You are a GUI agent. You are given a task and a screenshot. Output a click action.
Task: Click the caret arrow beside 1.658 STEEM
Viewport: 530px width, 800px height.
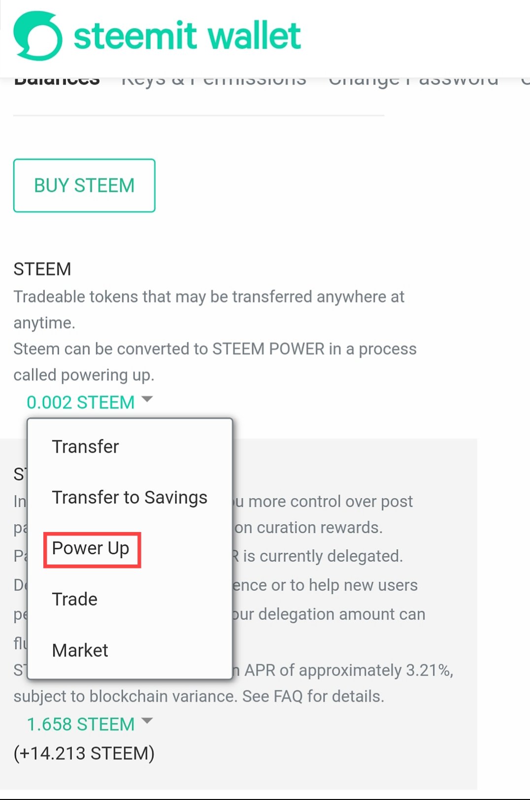tap(147, 721)
